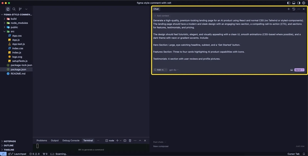Click the notifications bell in status bar
The image size is (308, 156).
[304, 154]
